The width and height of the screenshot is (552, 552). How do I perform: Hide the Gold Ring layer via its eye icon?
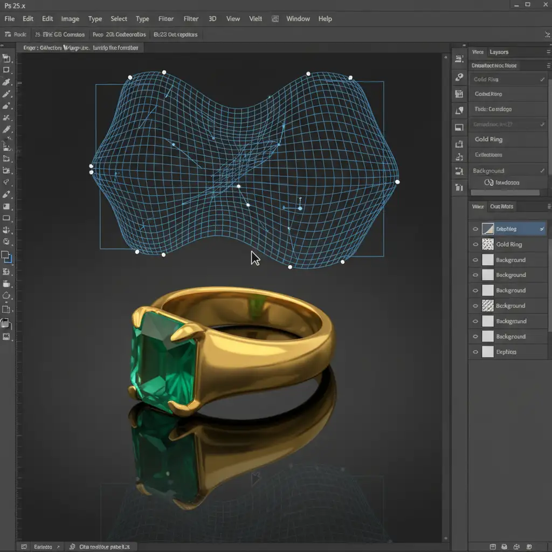click(x=475, y=245)
